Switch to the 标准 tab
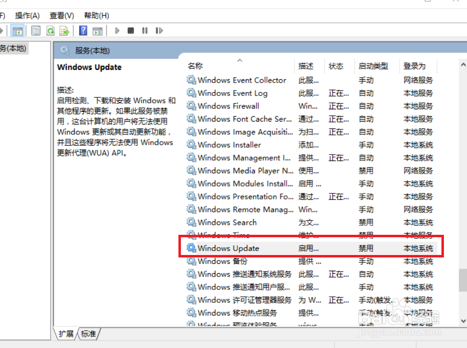Screen dimensions: 467x348 pos(88,334)
